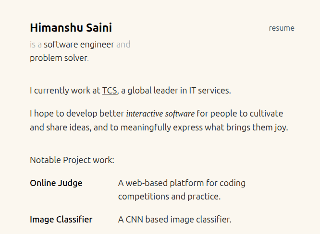Click the I hope to develop better text
The width and height of the screenshot is (320, 234).
[77, 114]
